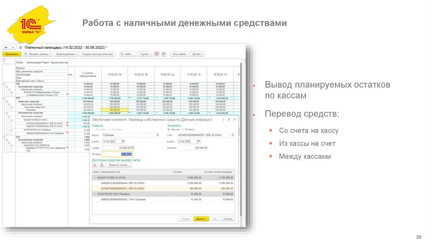The width and height of the screenshot is (430, 241).
Task: Click the open icon next to касса field
Action: (158, 135)
